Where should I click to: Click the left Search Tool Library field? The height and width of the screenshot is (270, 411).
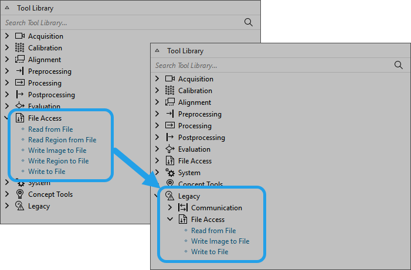(117, 22)
